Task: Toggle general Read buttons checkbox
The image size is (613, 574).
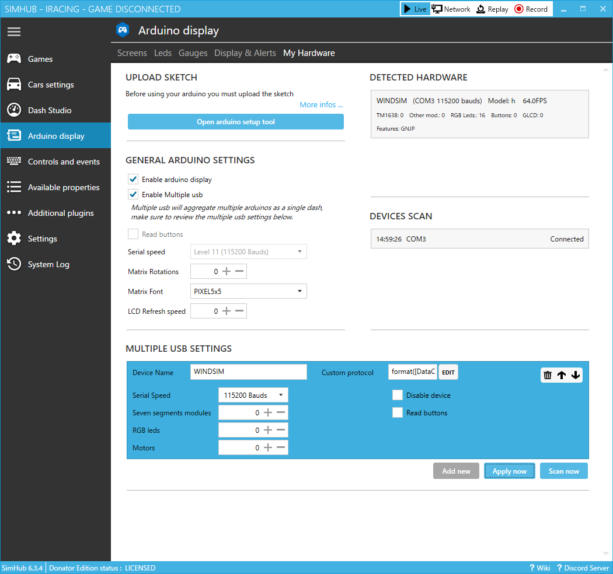Action: point(133,234)
